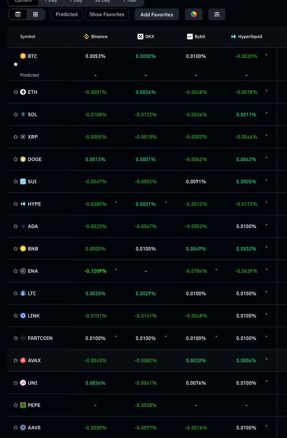Open the color wheel theme picker
This screenshot has height=438, width=287.
194,14
